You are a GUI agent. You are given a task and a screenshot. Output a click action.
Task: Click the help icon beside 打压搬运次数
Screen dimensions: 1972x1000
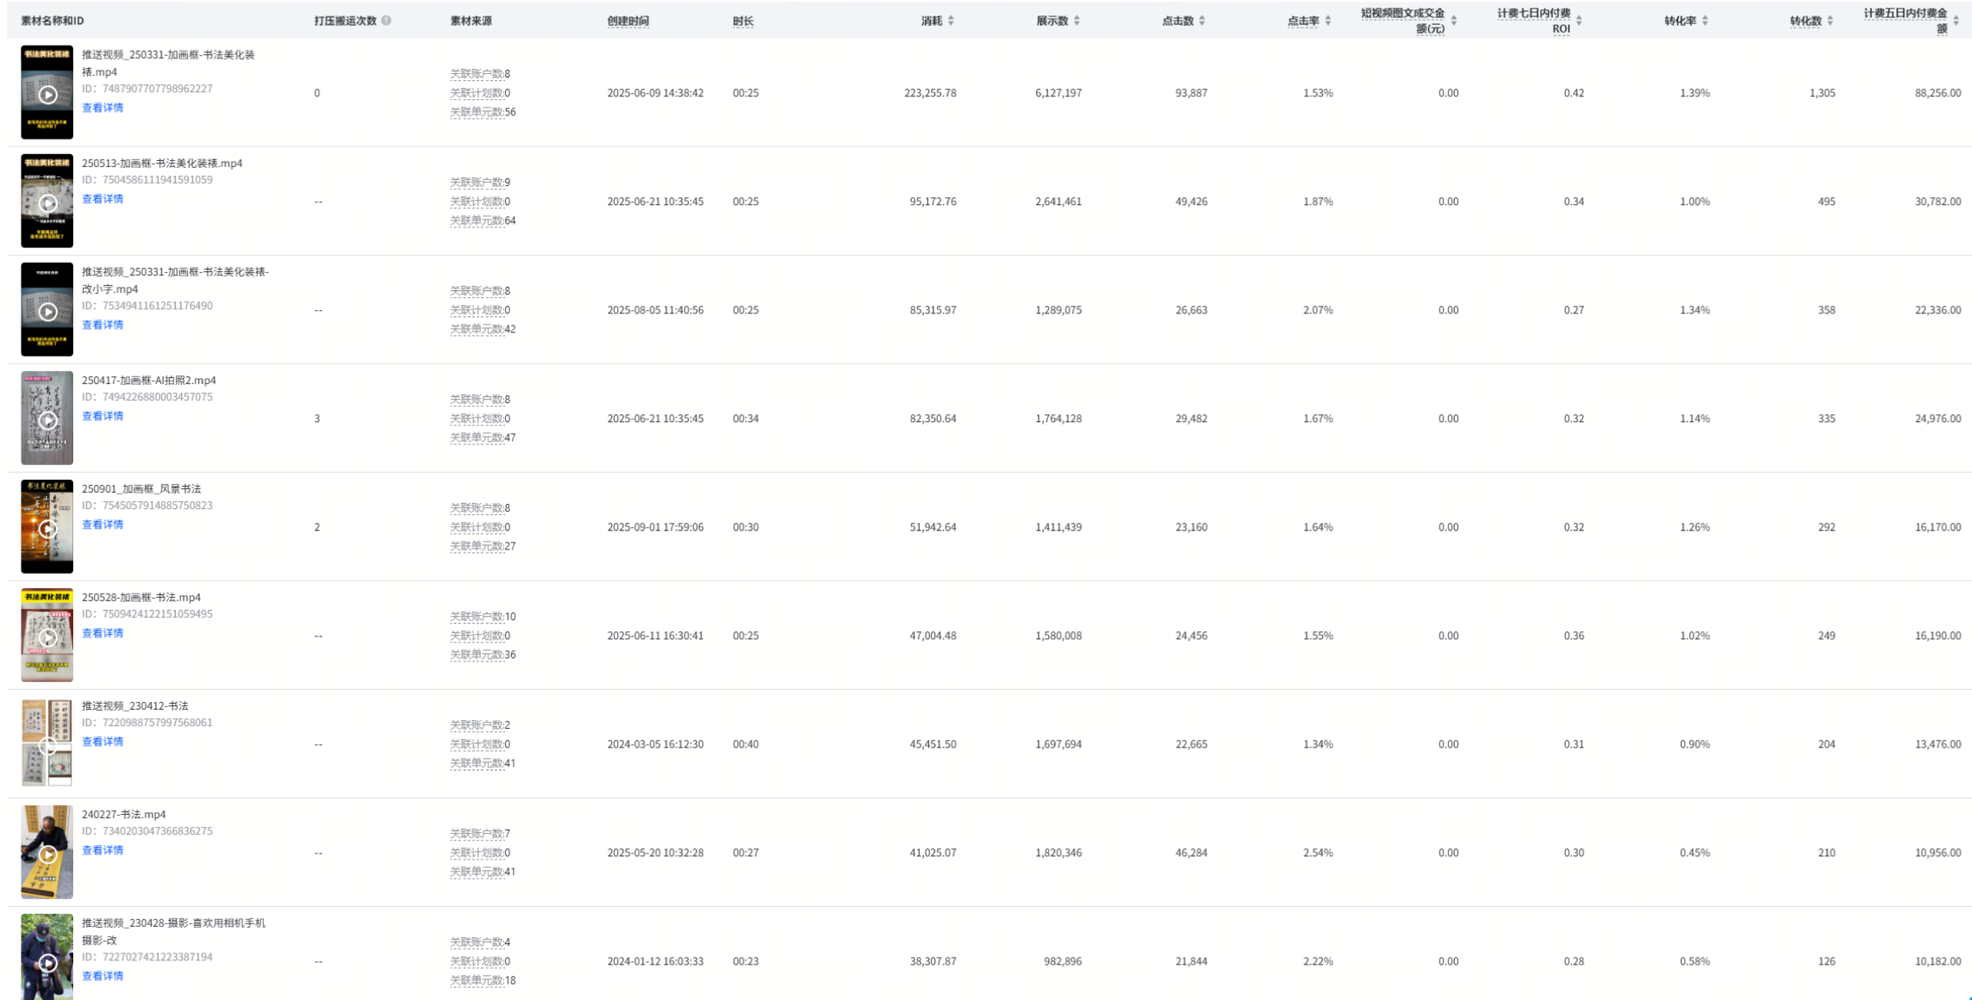[386, 21]
